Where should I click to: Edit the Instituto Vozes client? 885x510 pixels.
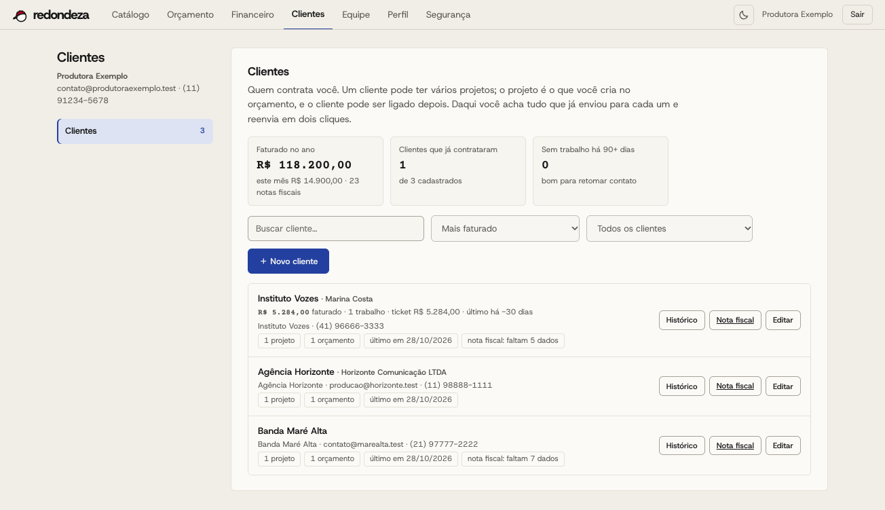783,320
